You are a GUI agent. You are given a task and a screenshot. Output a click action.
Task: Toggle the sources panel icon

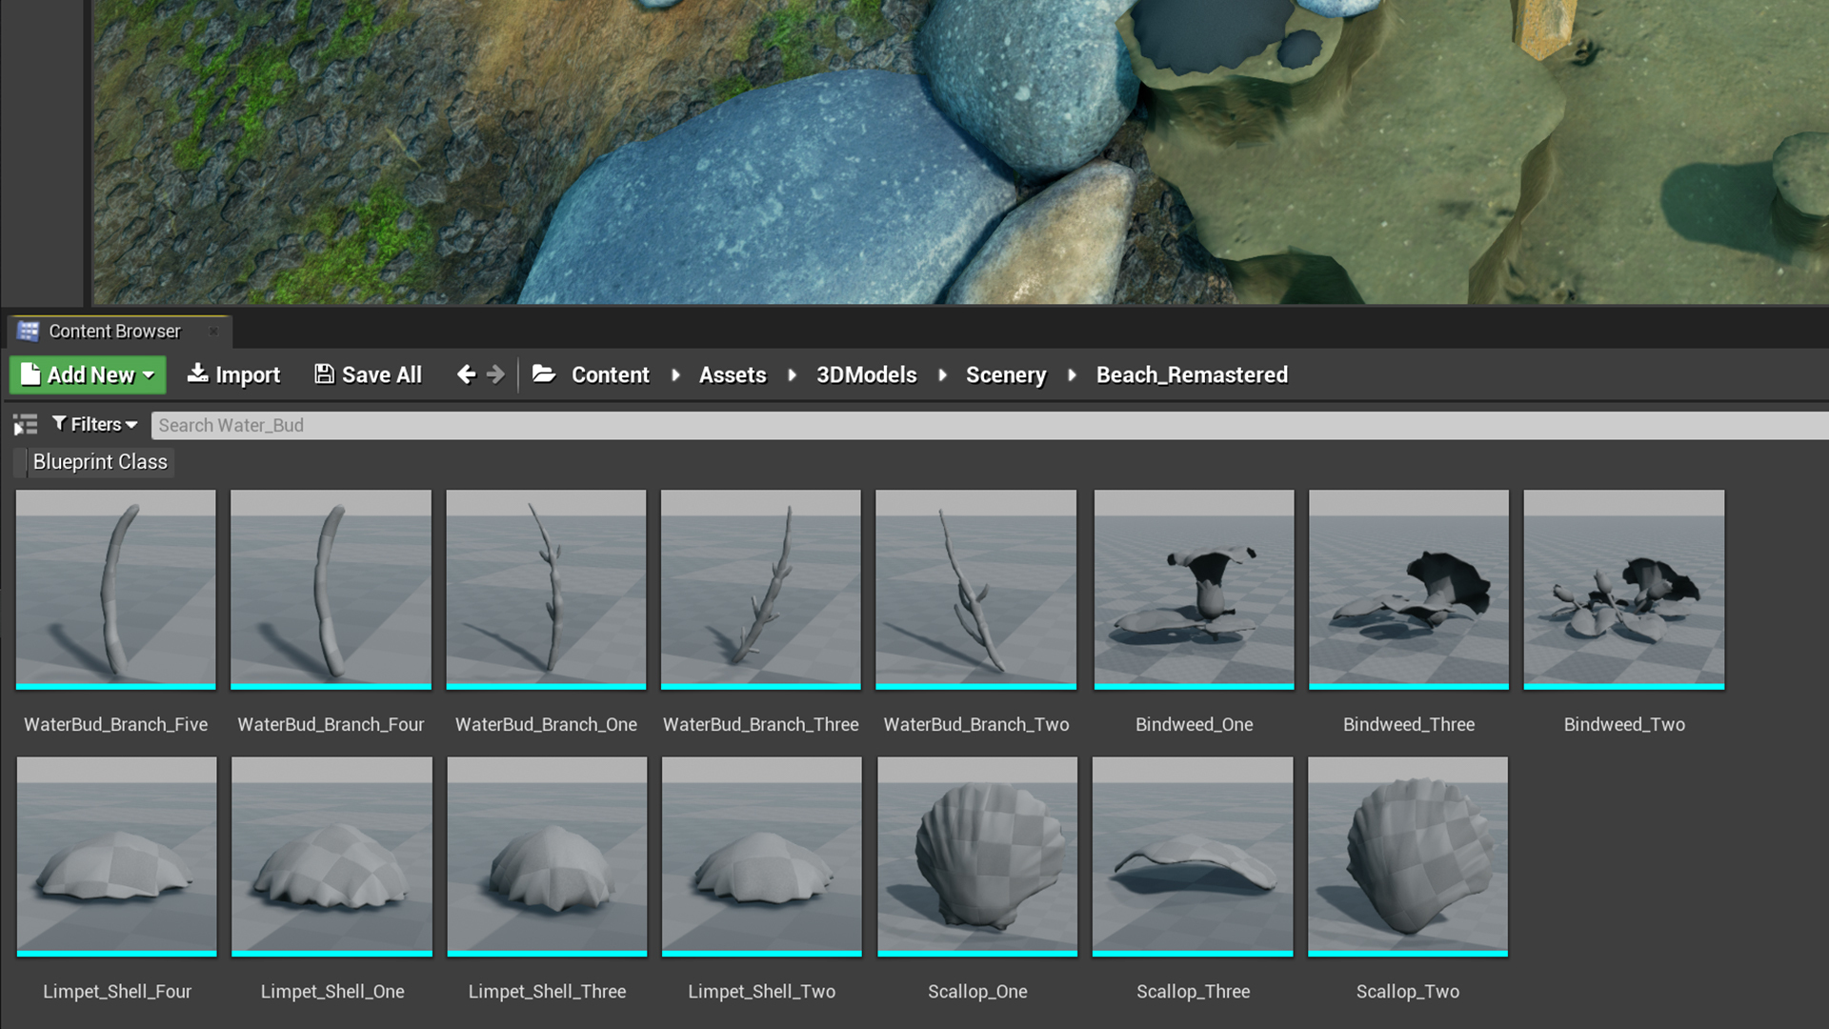point(25,425)
